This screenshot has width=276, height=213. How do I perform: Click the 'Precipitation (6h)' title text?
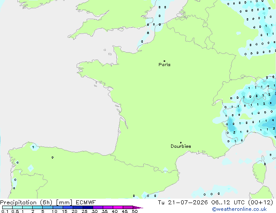(26, 203)
